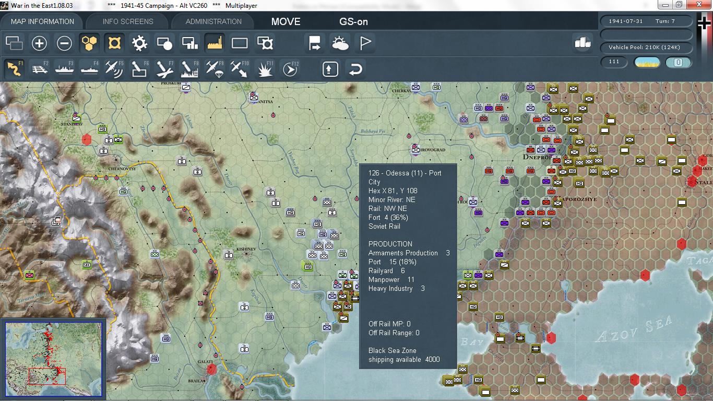
Task: Select Naval Transport mode F3 icon
Action: point(64,69)
